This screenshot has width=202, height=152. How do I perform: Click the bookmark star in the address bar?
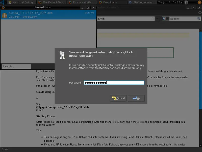click(153, 19)
